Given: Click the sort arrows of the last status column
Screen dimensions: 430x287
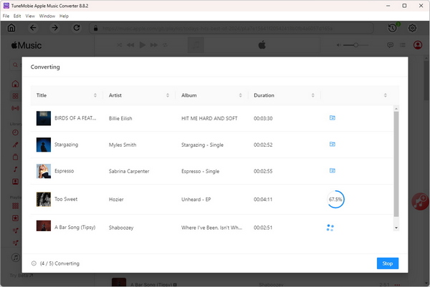Looking at the screenshot, I should click(386, 95).
